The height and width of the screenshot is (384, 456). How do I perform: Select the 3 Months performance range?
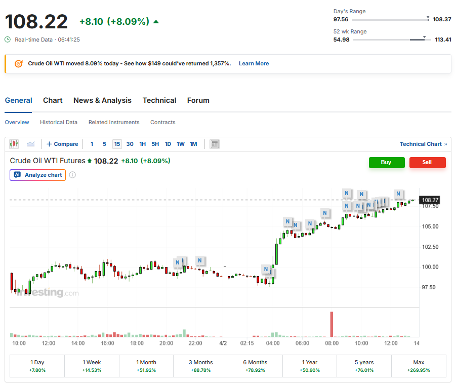(x=200, y=366)
